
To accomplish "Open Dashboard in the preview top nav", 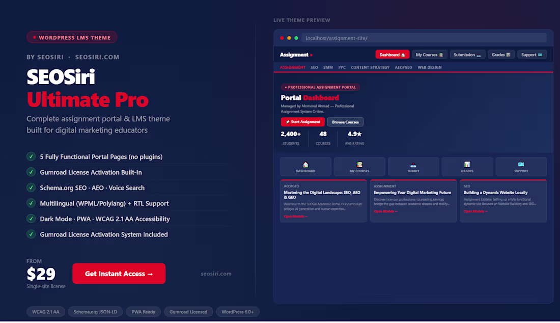I will (x=392, y=55).
